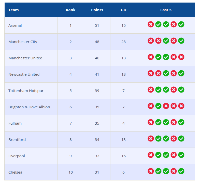Viewport: 201px width, 183px height.
Task: Click Liverpool's goal difference value 16
Action: [x=123, y=156]
